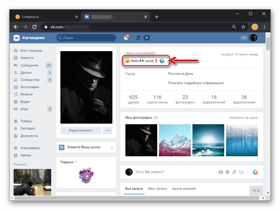Open 625 друзей counter
The image size is (280, 210).
click(133, 99)
